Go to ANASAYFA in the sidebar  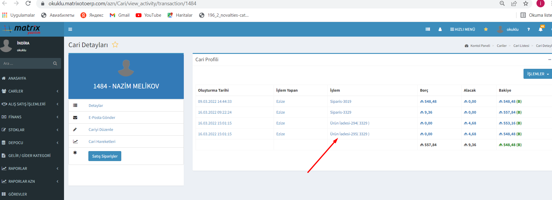(x=17, y=78)
